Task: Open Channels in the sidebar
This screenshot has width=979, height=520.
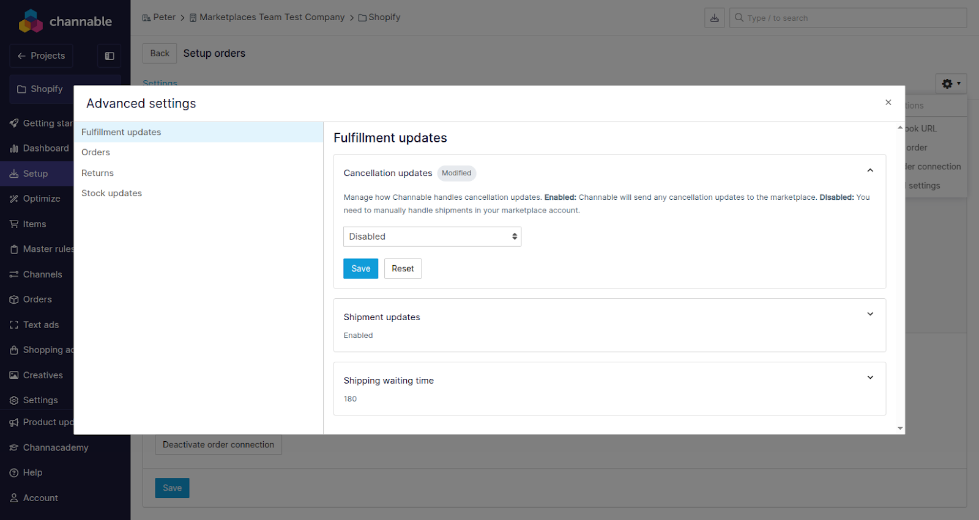Action: click(42, 274)
